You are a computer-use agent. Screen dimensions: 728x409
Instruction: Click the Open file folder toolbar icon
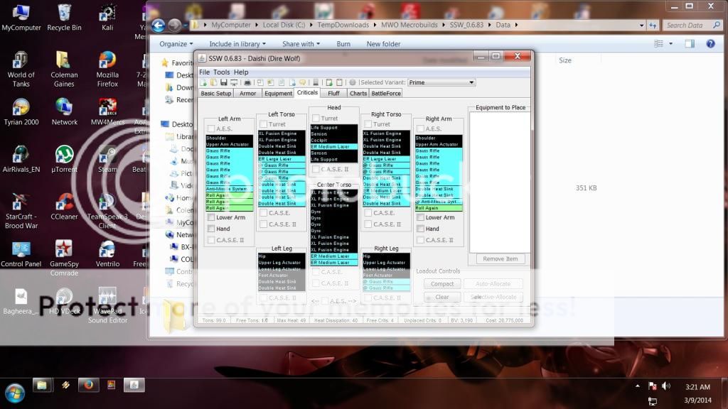[x=213, y=82]
